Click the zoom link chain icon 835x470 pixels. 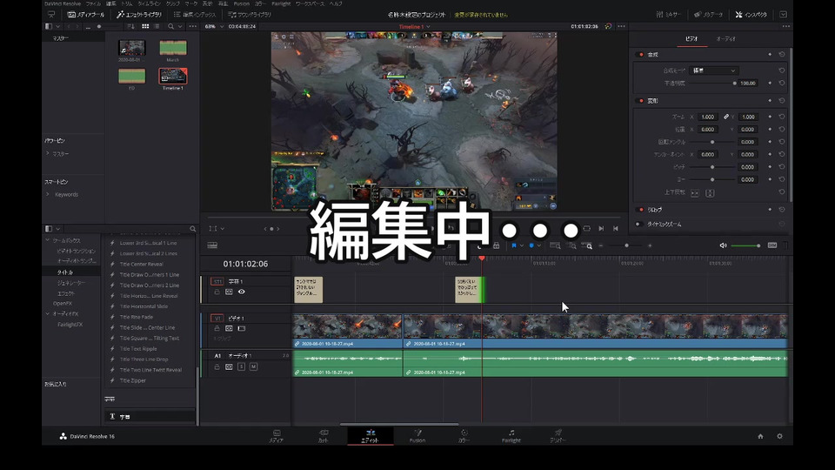point(725,117)
